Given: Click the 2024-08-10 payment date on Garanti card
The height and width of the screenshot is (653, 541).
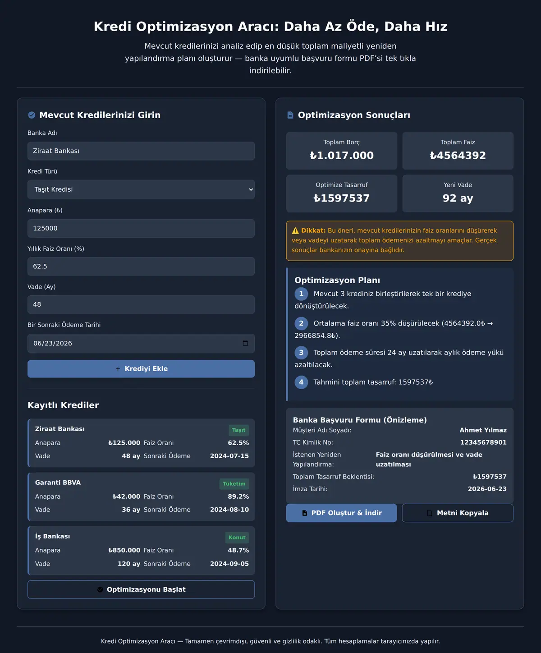Looking at the screenshot, I should coord(229,510).
